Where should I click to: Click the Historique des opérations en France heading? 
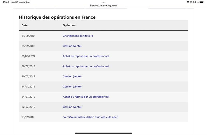(x=57, y=17)
